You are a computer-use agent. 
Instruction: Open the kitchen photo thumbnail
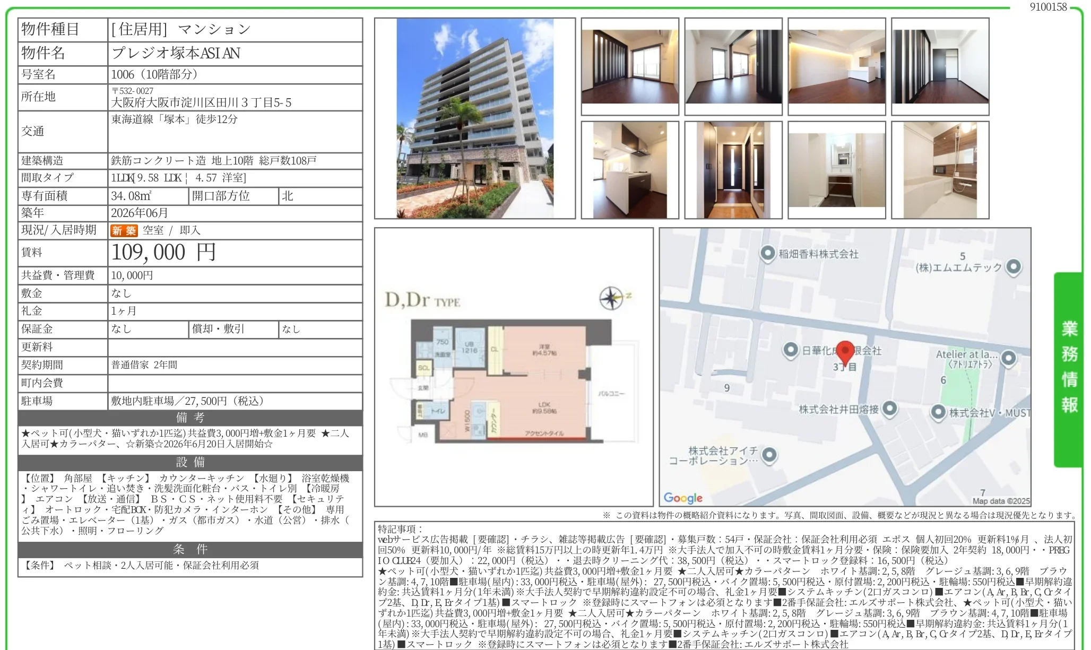tap(630, 170)
